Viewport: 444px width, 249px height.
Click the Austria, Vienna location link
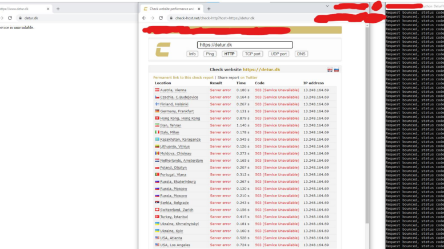(173, 90)
